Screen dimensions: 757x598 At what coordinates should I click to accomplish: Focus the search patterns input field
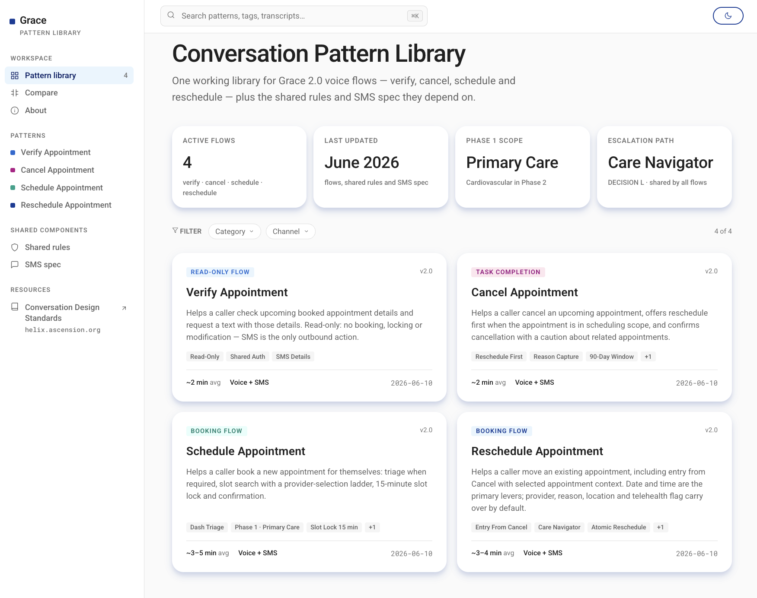(294, 16)
